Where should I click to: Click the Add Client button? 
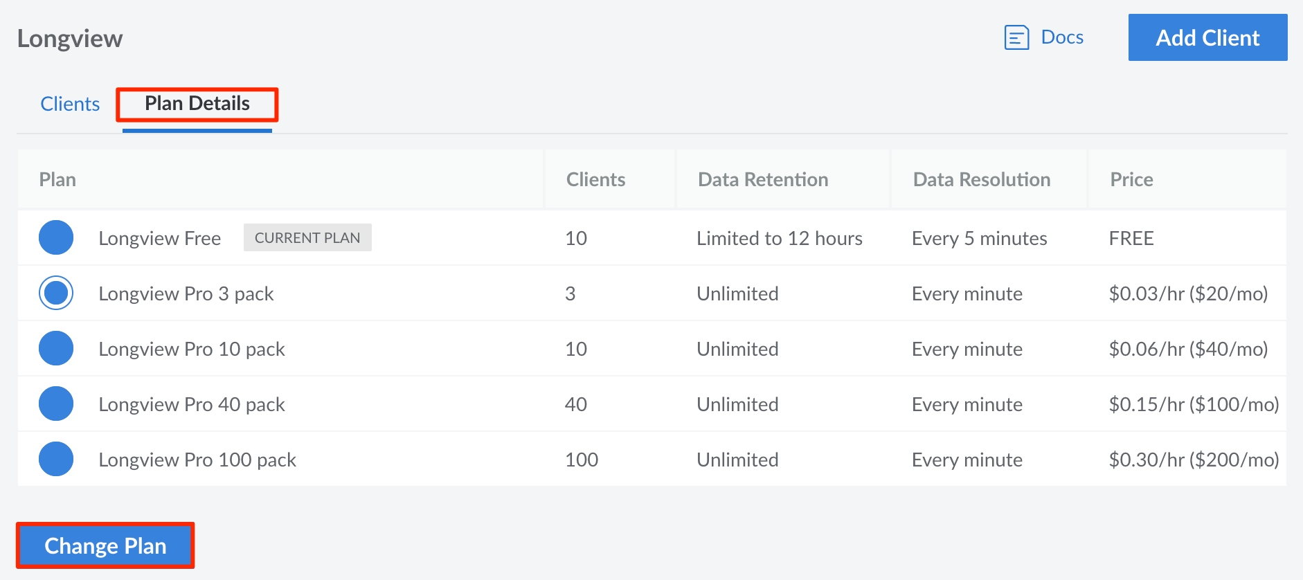point(1207,37)
